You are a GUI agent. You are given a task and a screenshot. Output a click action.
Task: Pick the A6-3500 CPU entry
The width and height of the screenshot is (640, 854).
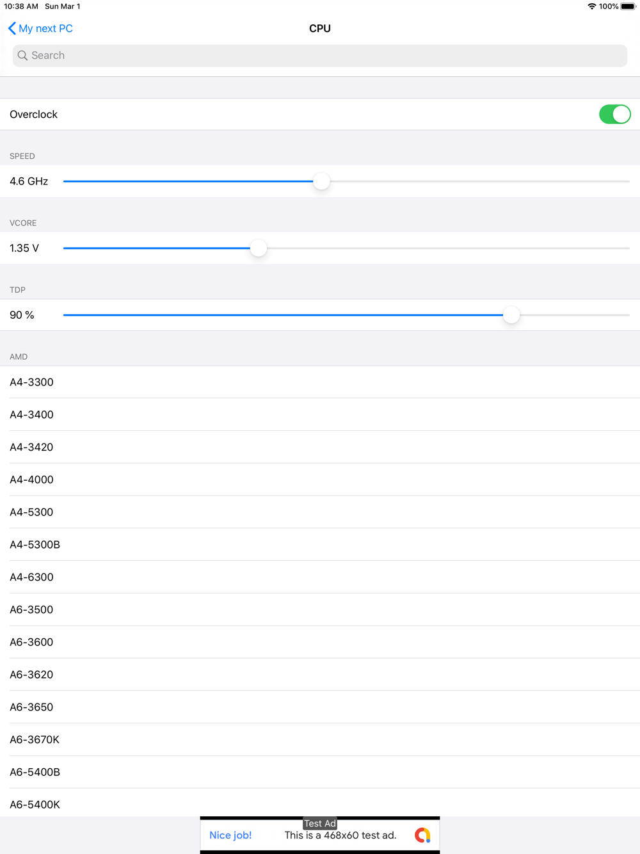tap(320, 609)
